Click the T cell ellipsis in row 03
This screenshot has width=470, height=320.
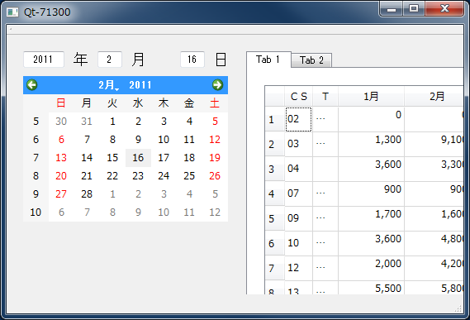[325, 144]
